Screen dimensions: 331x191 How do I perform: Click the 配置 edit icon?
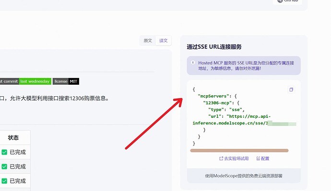(258, 158)
